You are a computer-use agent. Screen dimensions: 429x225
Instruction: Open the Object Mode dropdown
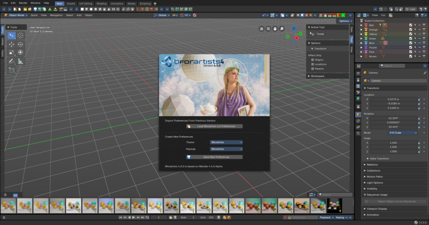point(16,15)
